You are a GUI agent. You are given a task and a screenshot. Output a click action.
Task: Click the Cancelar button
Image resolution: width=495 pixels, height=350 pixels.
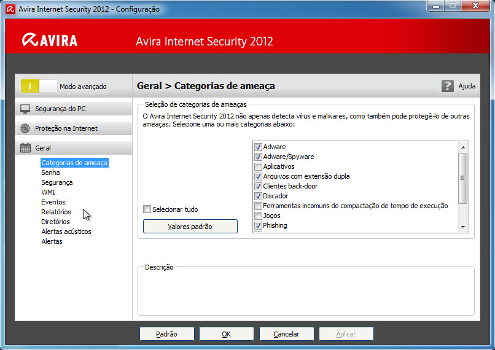coord(286,334)
